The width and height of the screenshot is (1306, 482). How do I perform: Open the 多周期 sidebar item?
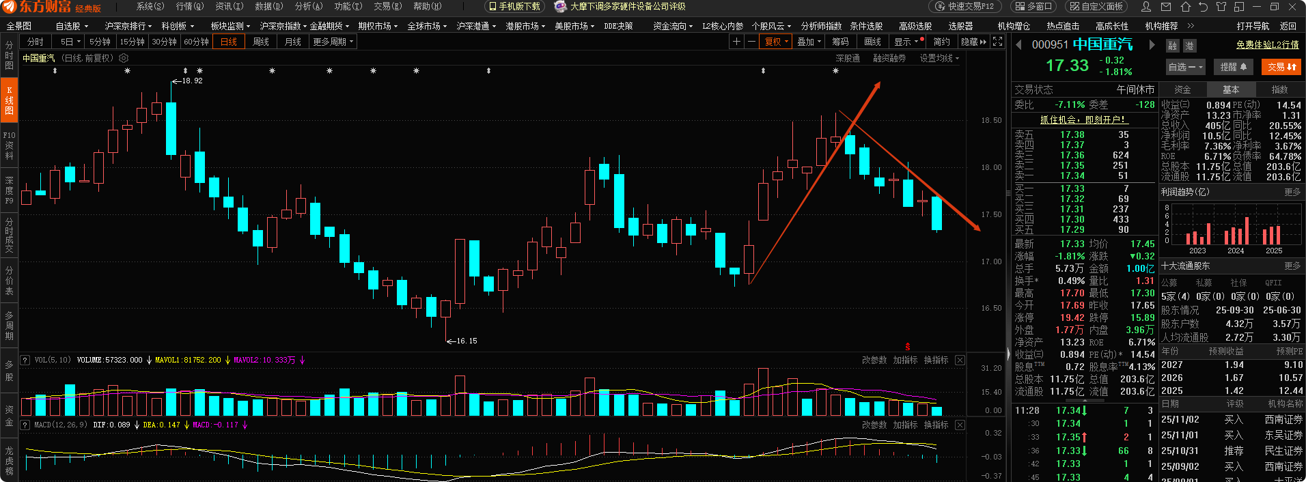9,326
